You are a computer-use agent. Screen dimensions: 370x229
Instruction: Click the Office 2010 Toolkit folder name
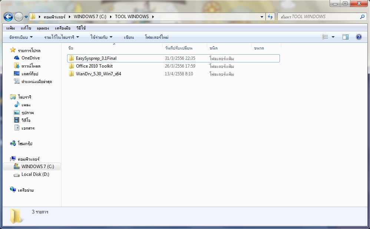pos(95,66)
